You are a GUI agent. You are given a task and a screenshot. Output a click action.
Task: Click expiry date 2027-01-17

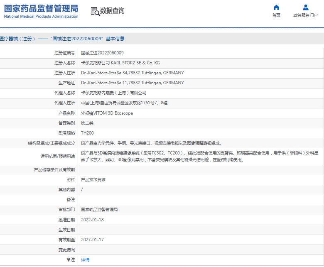[92, 240]
